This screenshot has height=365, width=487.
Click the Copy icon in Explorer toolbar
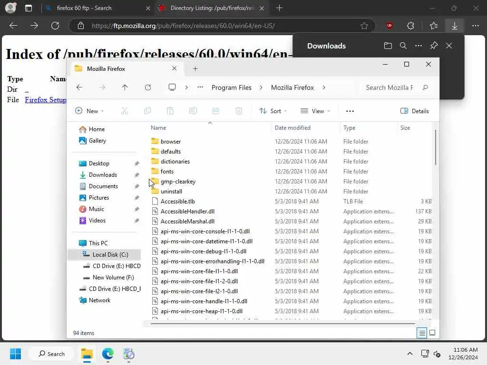pos(147,111)
